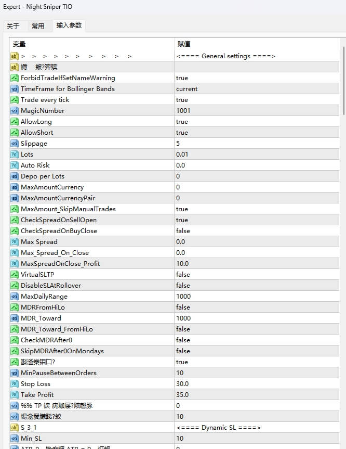Click the boolean icon beside DisableSLAtRollover
The width and height of the screenshot is (346, 449).
[15, 286]
